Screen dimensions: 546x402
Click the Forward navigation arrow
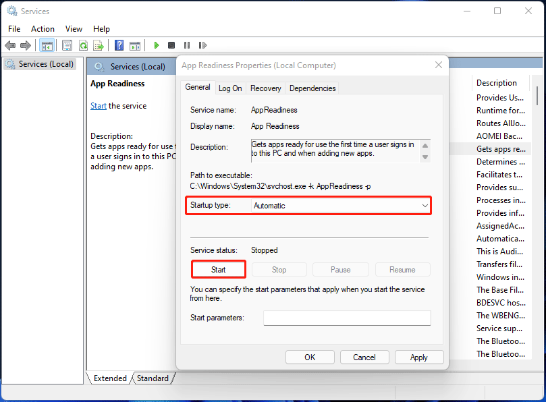[x=26, y=45]
